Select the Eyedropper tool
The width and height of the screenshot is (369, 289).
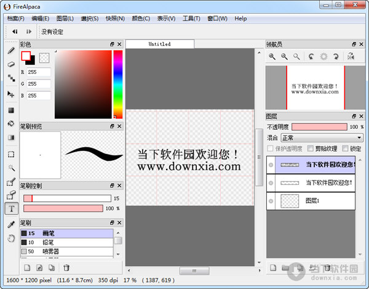[x=11, y=224]
